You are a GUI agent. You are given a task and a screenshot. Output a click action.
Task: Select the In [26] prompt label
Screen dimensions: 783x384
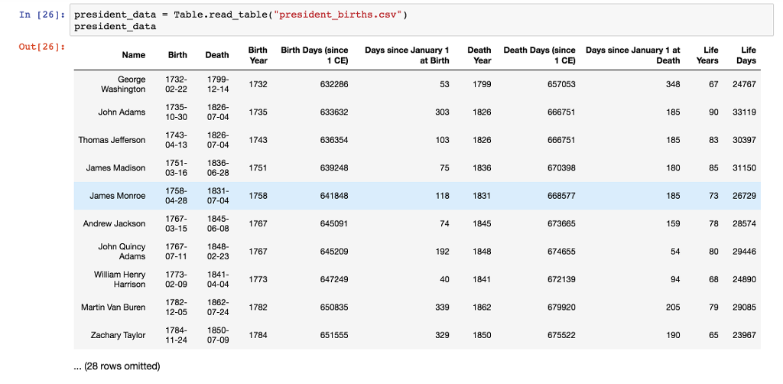[x=42, y=15]
